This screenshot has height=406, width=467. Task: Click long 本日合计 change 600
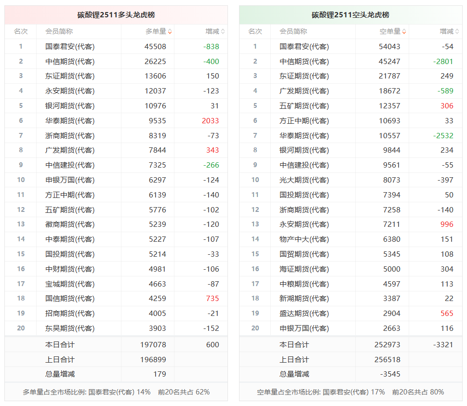[x=213, y=345]
